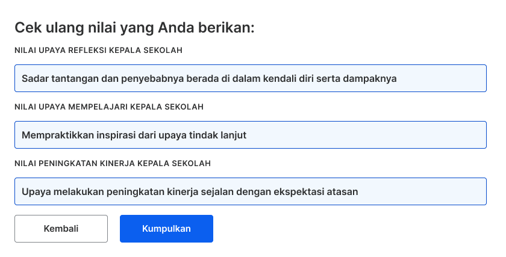Image resolution: width=506 pixels, height=257 pixels.
Task: Click the text 'Upaya melakukan peningkatan kinerja'
Action: [110, 191]
